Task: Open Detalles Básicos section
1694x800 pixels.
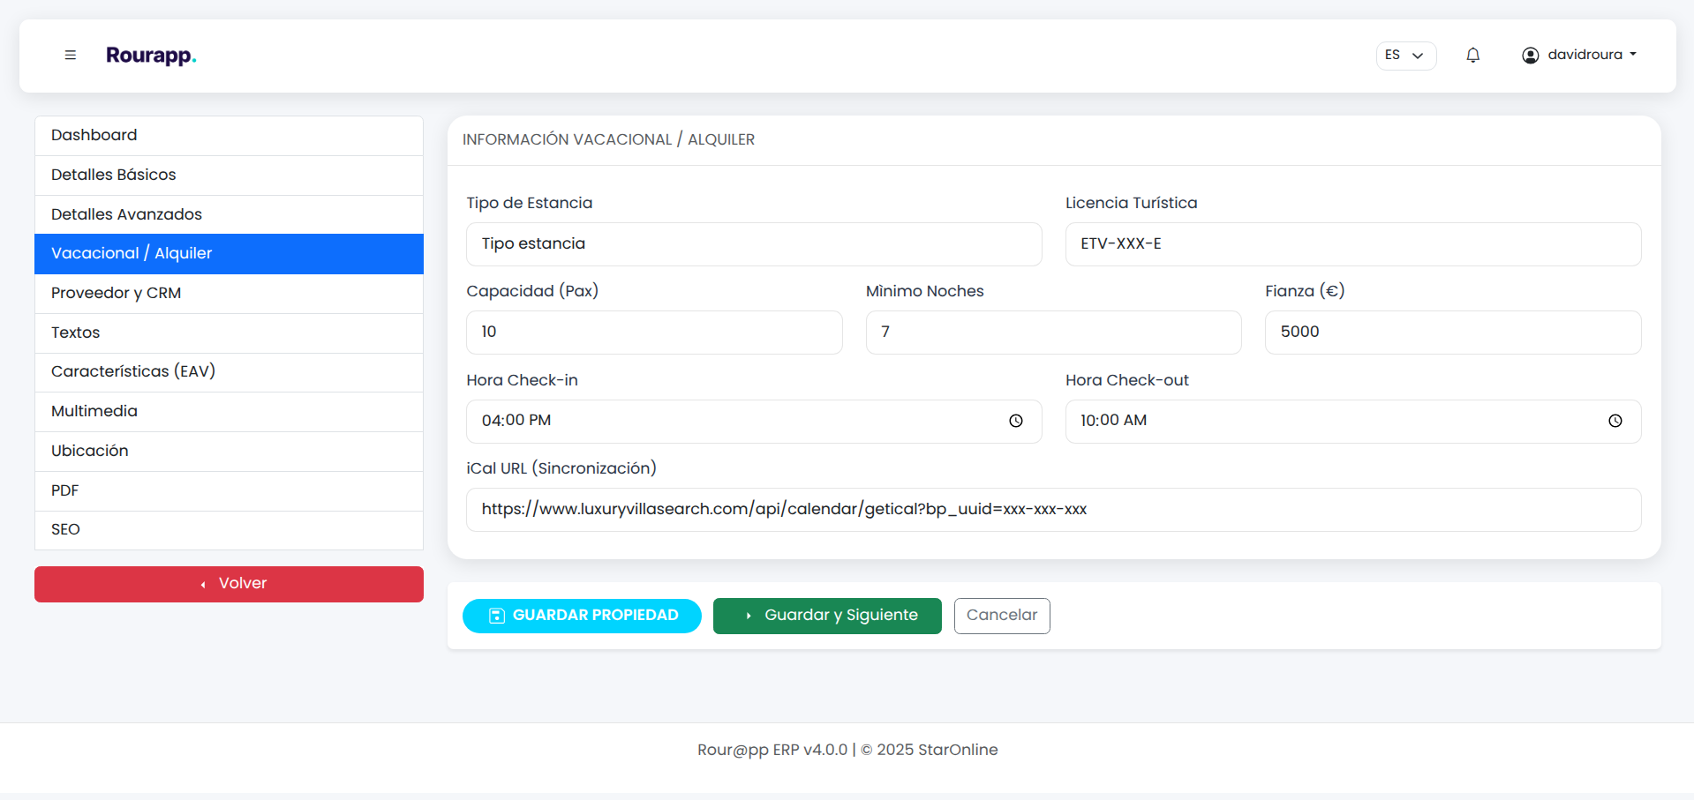Action: [229, 175]
